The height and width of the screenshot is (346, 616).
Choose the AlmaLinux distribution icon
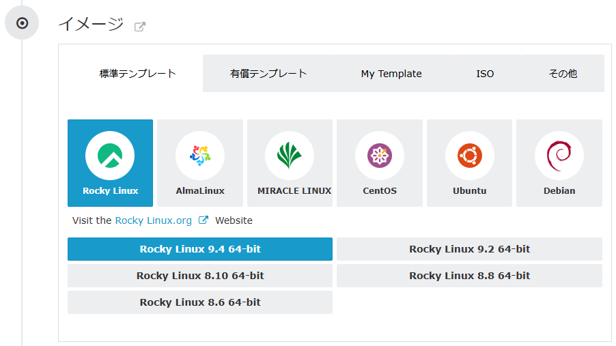click(x=200, y=162)
